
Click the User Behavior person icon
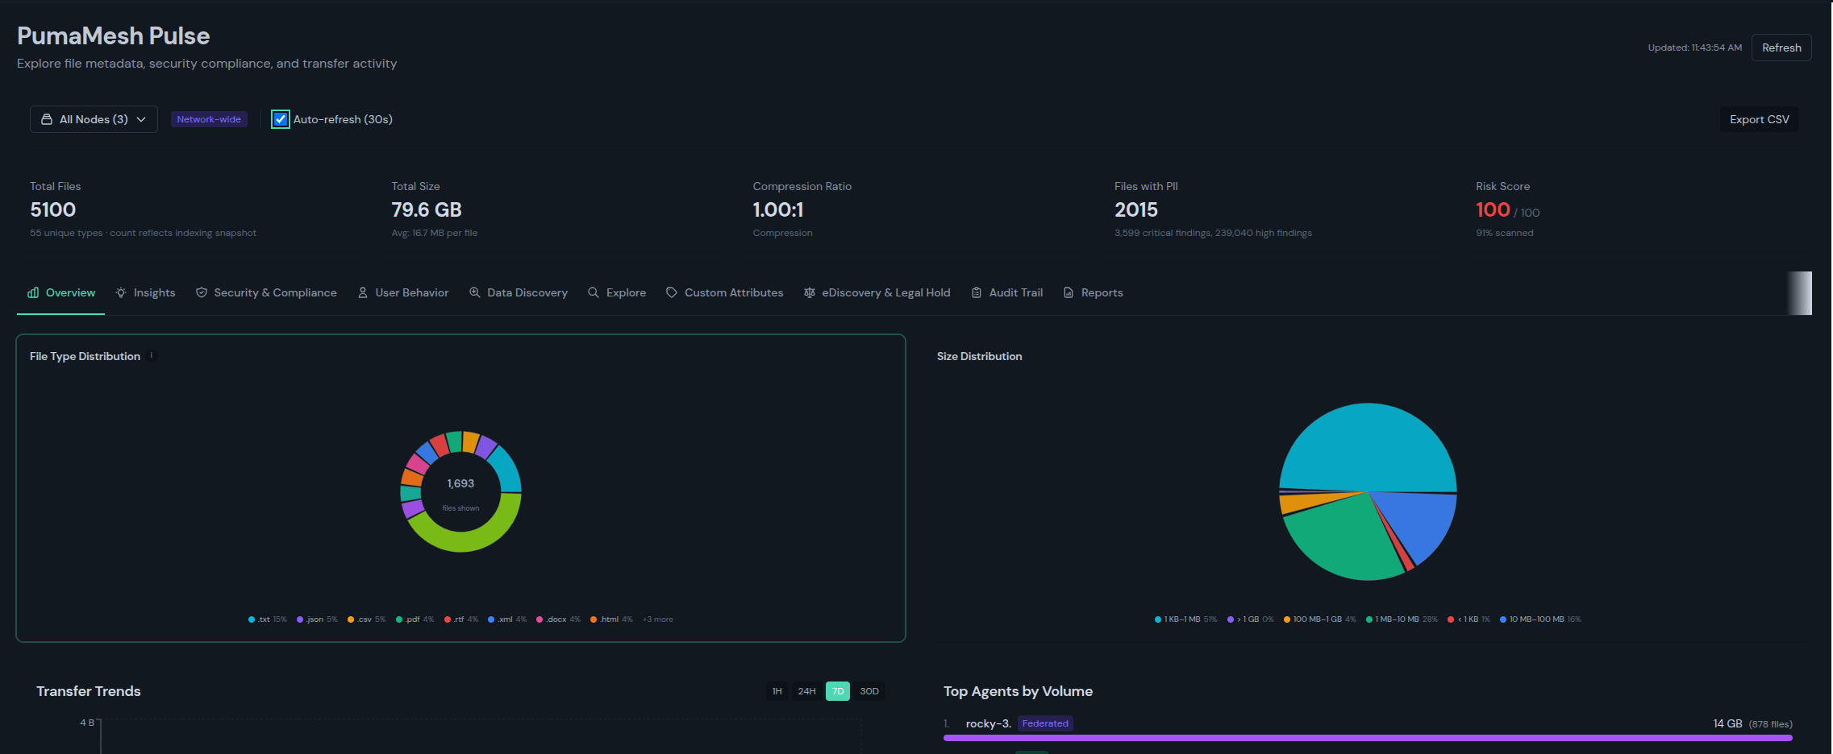pyautogui.click(x=363, y=292)
